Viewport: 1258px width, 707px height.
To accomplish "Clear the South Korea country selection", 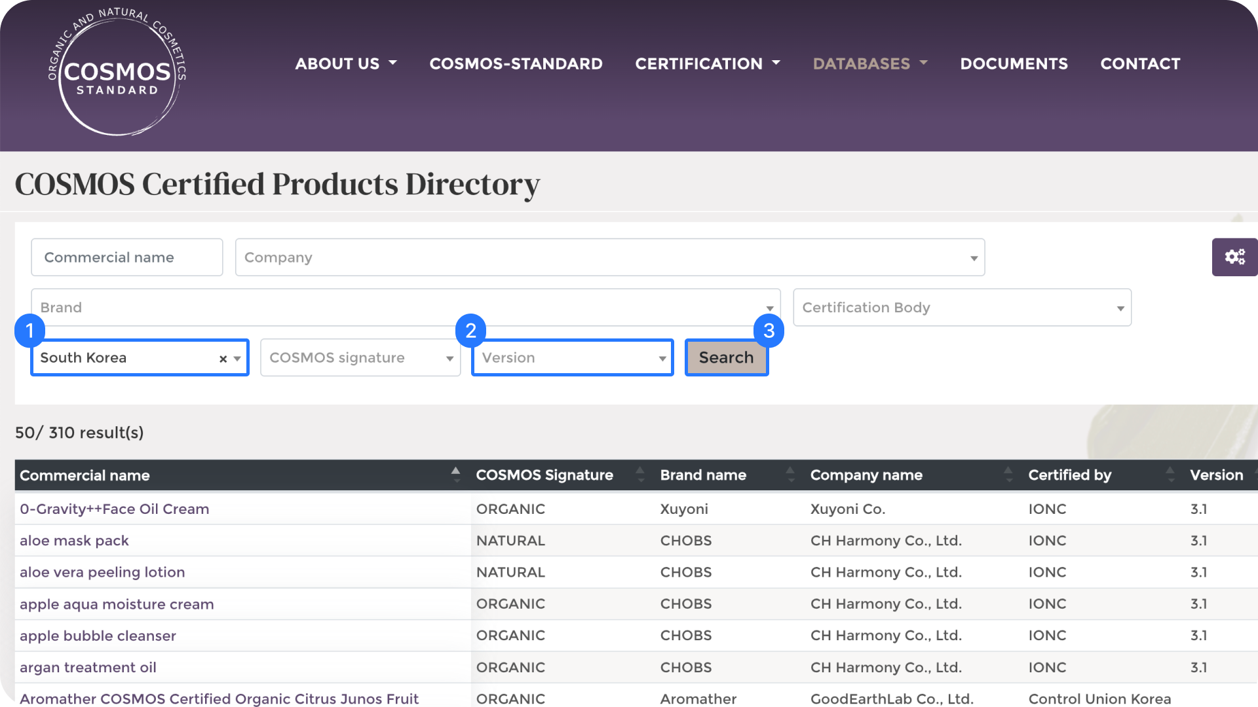I will (223, 359).
